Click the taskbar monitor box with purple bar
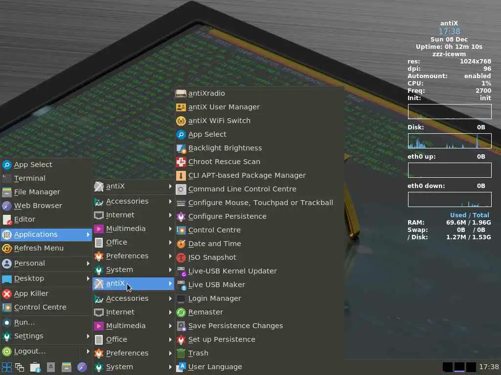The image size is (501, 375). [459, 367]
